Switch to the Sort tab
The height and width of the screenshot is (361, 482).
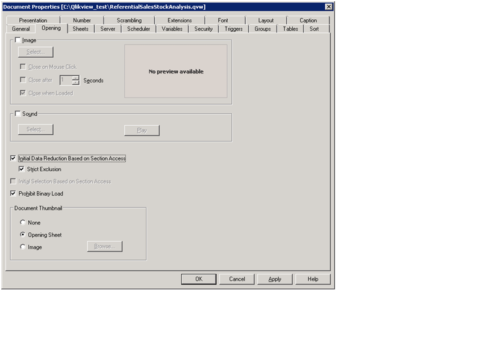pyautogui.click(x=314, y=29)
